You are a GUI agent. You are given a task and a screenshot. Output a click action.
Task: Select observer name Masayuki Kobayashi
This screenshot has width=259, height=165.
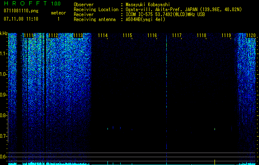click(x=148, y=5)
